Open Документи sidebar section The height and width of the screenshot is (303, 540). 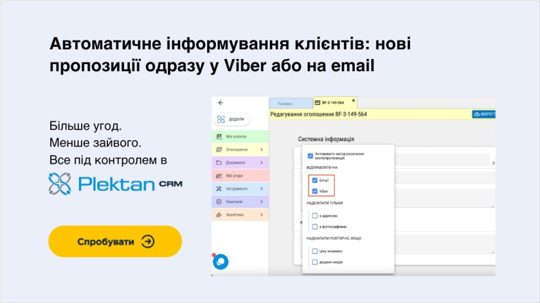(240, 162)
